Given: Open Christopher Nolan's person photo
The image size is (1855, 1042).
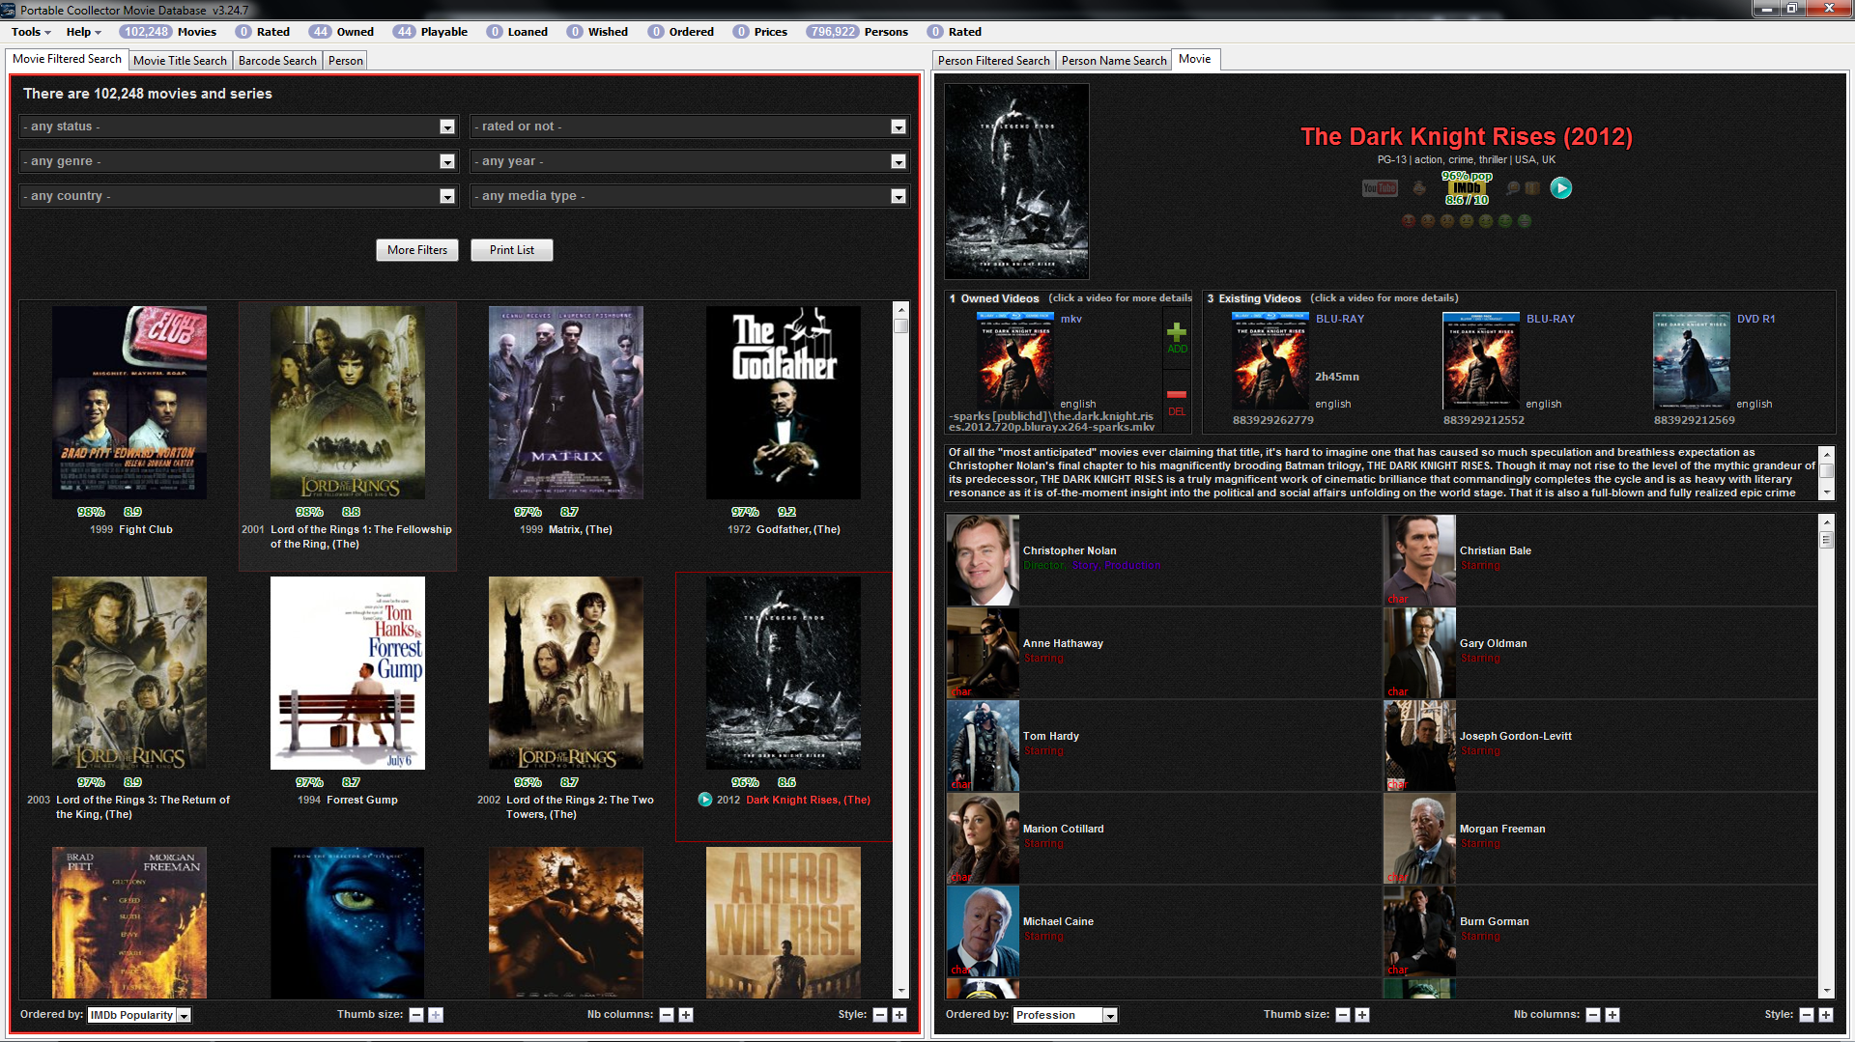Looking at the screenshot, I should pos(984,560).
